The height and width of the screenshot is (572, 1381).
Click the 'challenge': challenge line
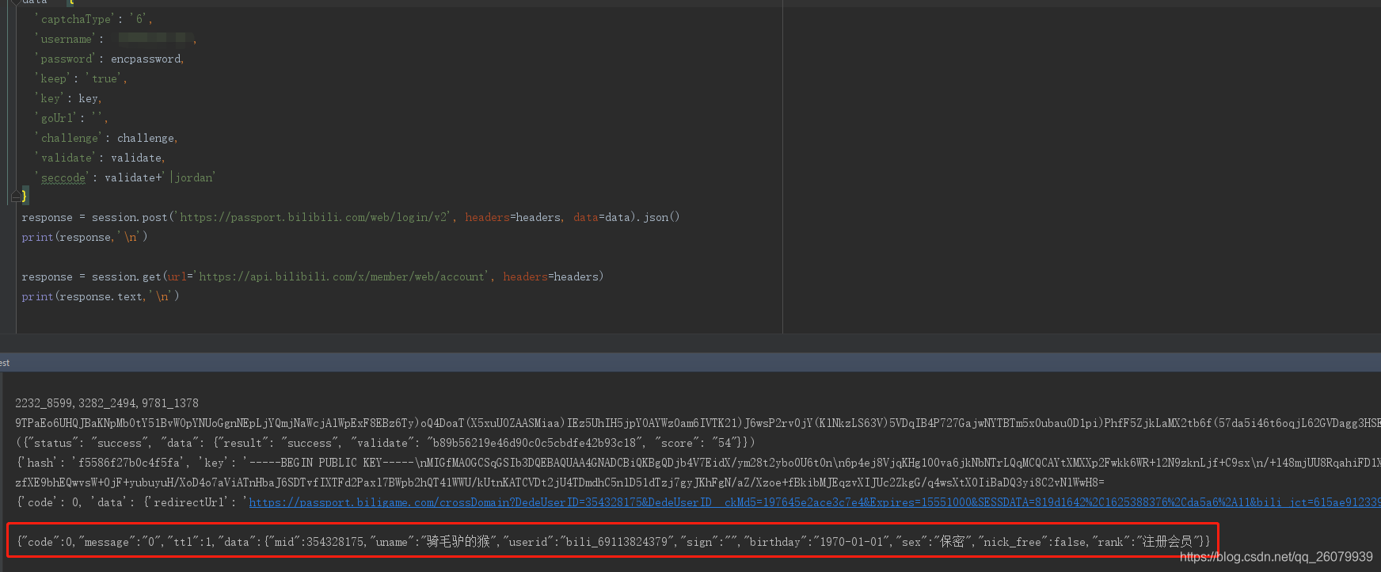click(106, 138)
